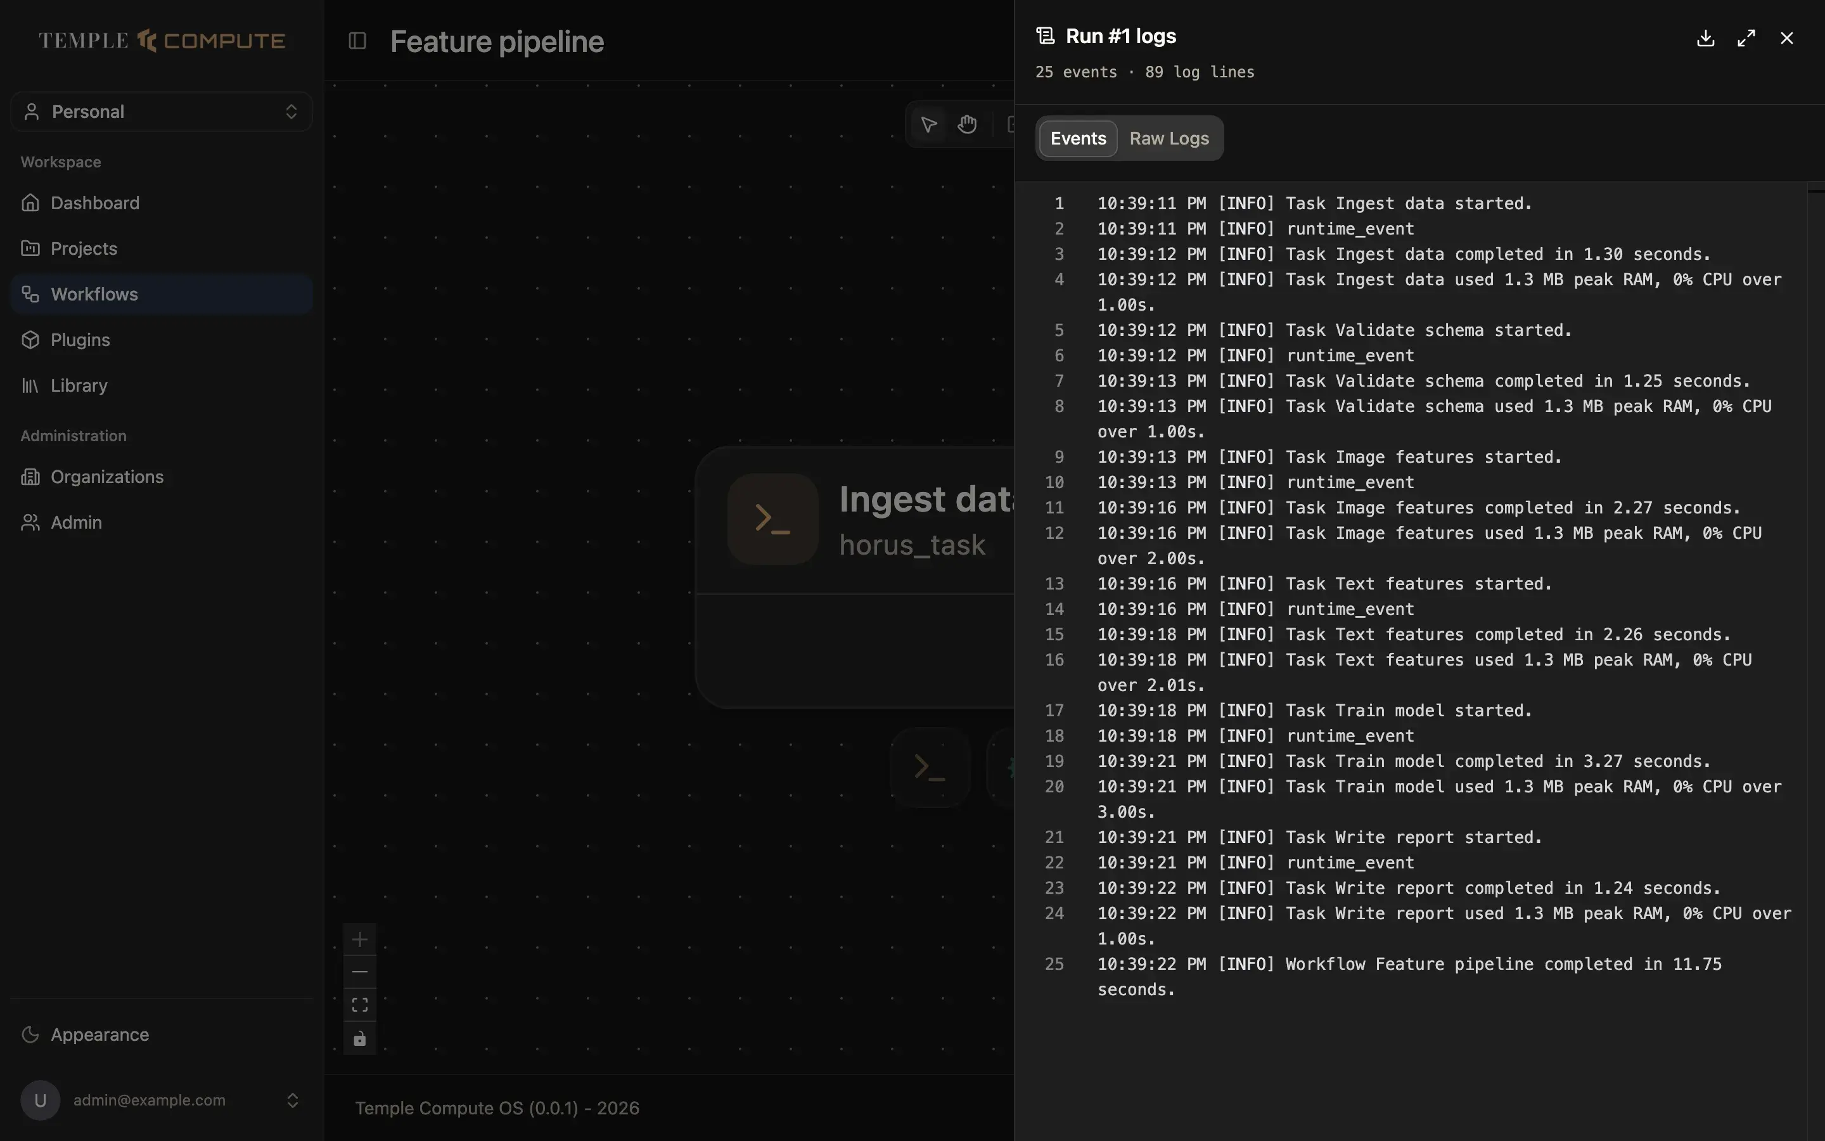The width and height of the screenshot is (1825, 1141).
Task: Select the pointer tool on canvas toolbar
Action: click(928, 124)
